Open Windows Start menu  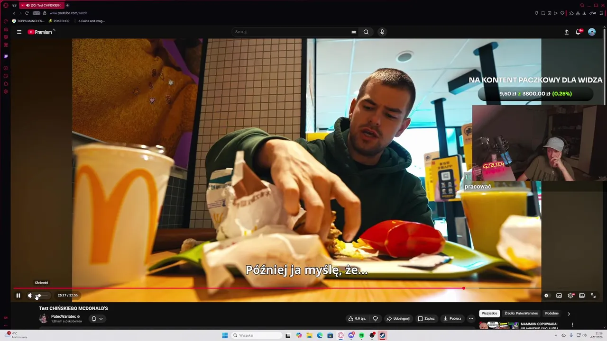pos(225,335)
